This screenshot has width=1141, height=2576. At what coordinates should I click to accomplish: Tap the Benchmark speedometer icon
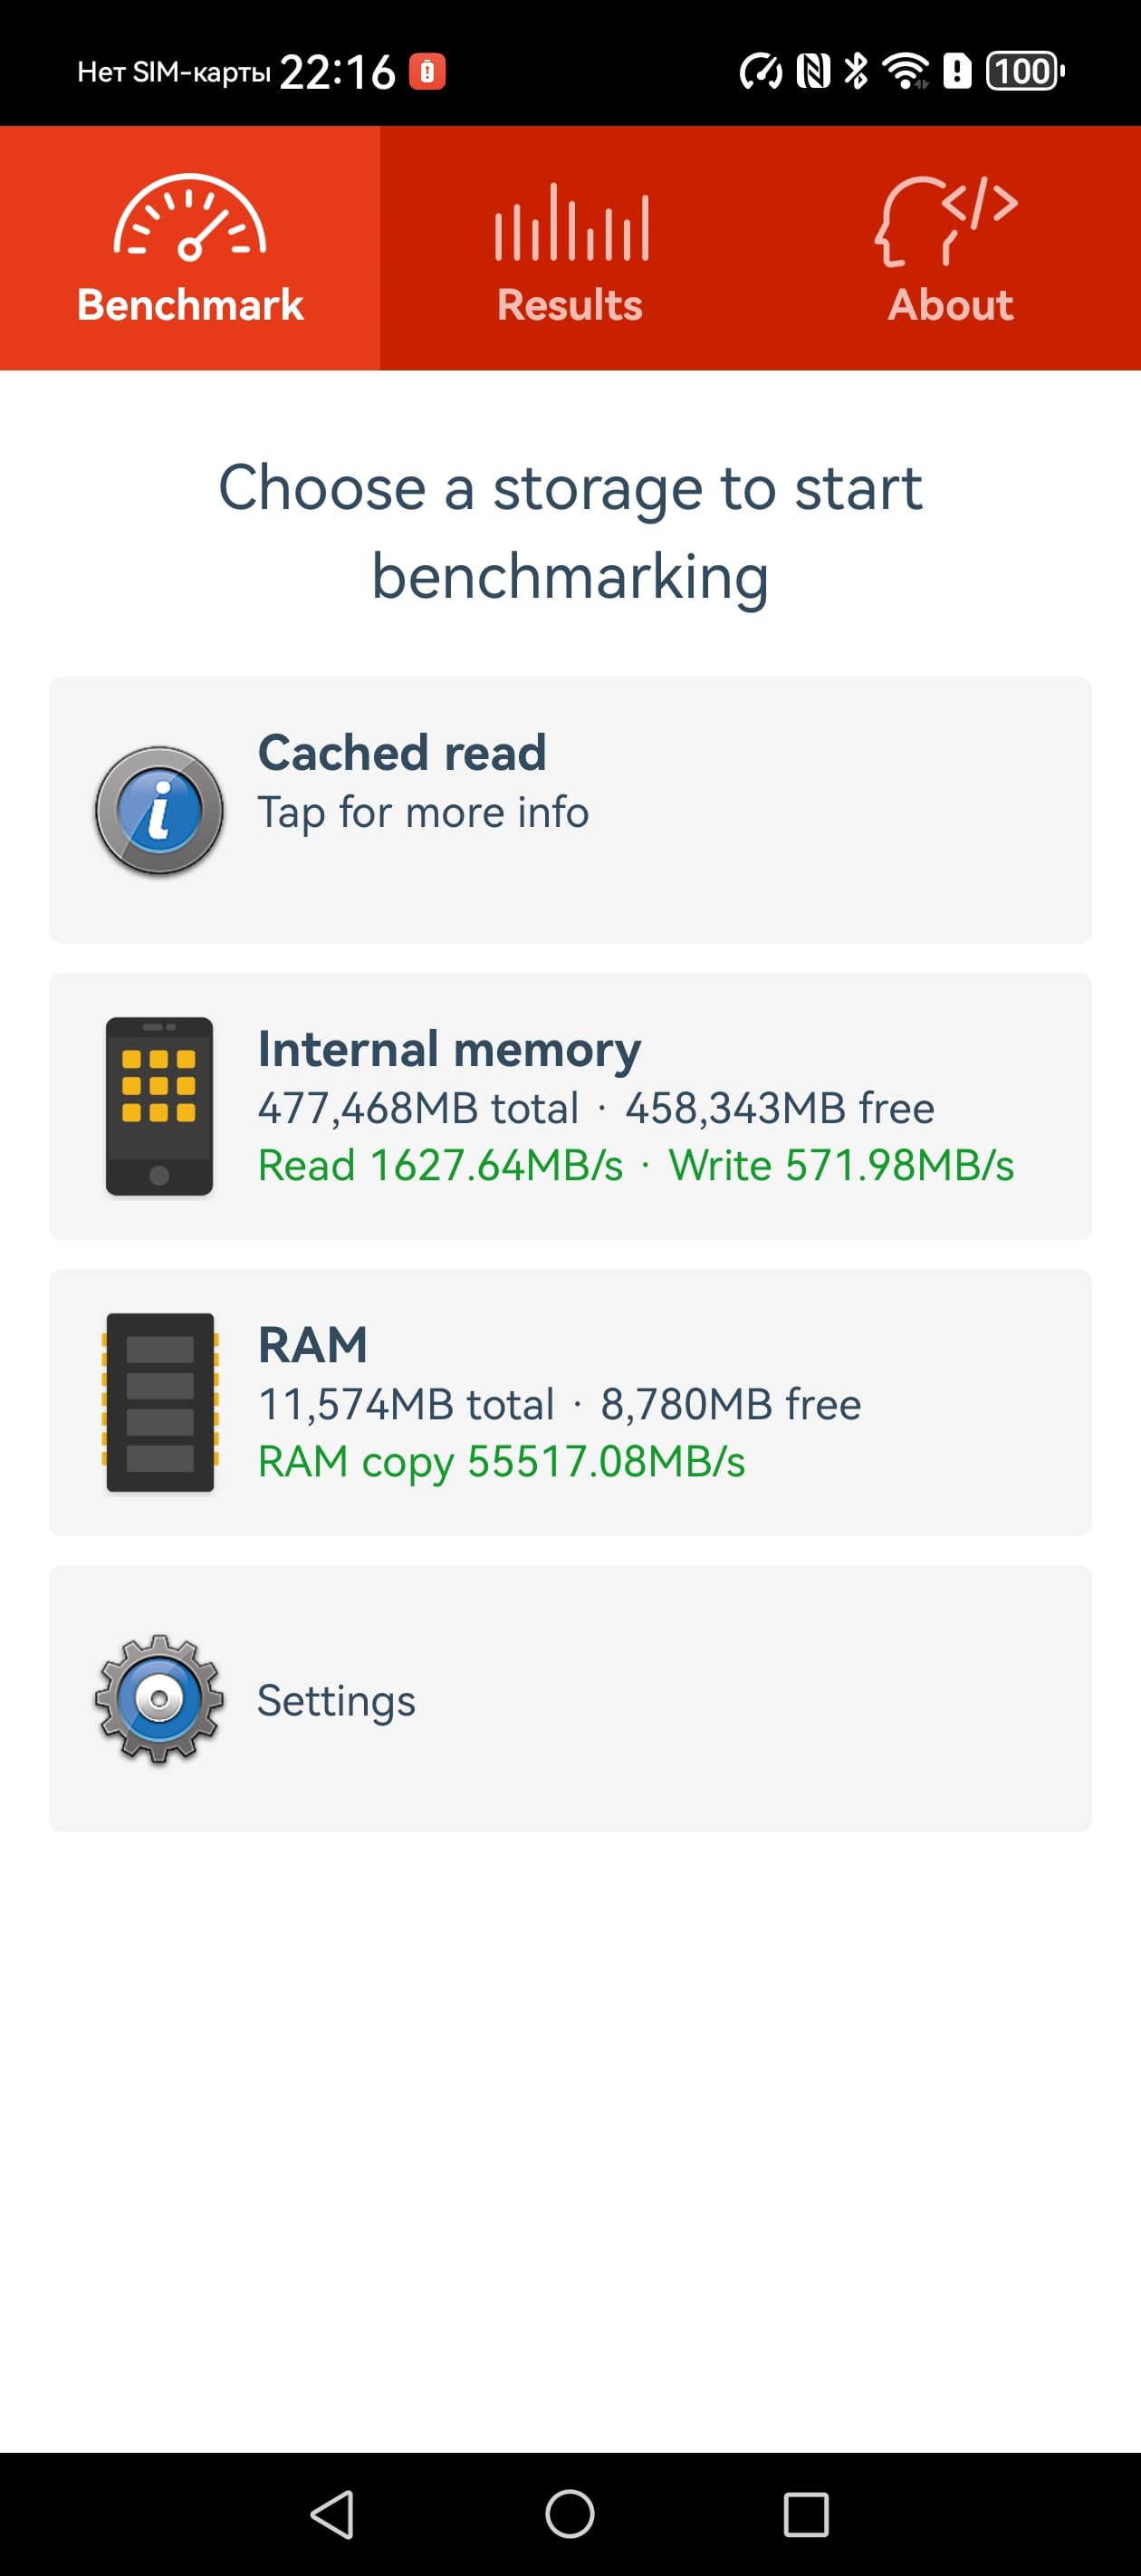tap(189, 218)
